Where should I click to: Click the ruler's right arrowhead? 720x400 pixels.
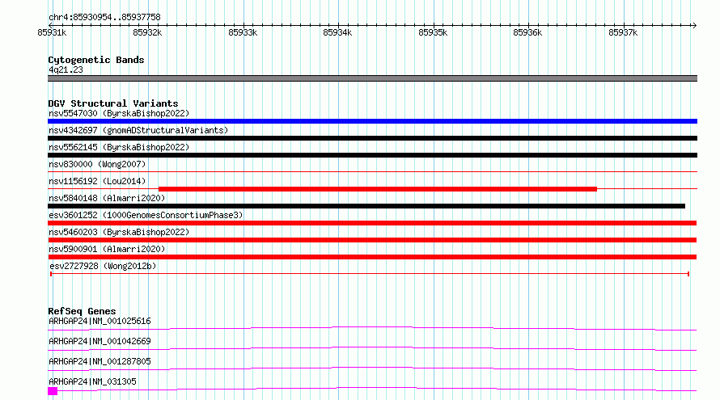coord(694,25)
